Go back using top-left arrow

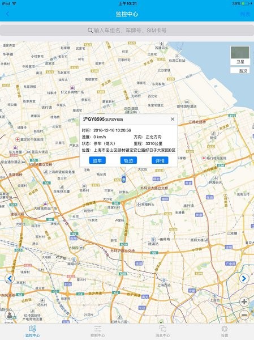7,14
